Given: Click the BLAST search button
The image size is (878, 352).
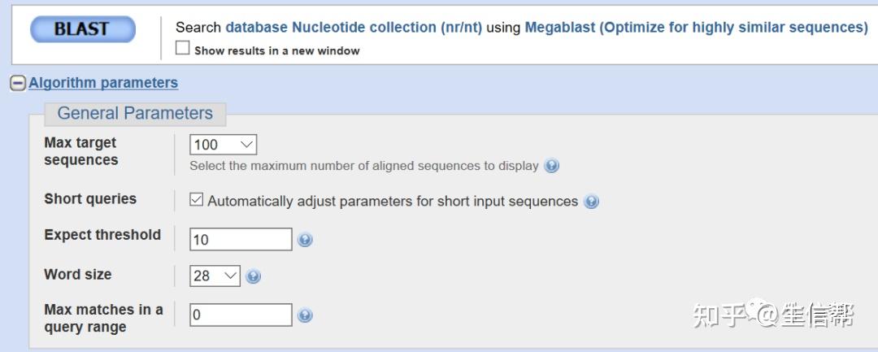Looking at the screenshot, I should pyautogui.click(x=82, y=30).
